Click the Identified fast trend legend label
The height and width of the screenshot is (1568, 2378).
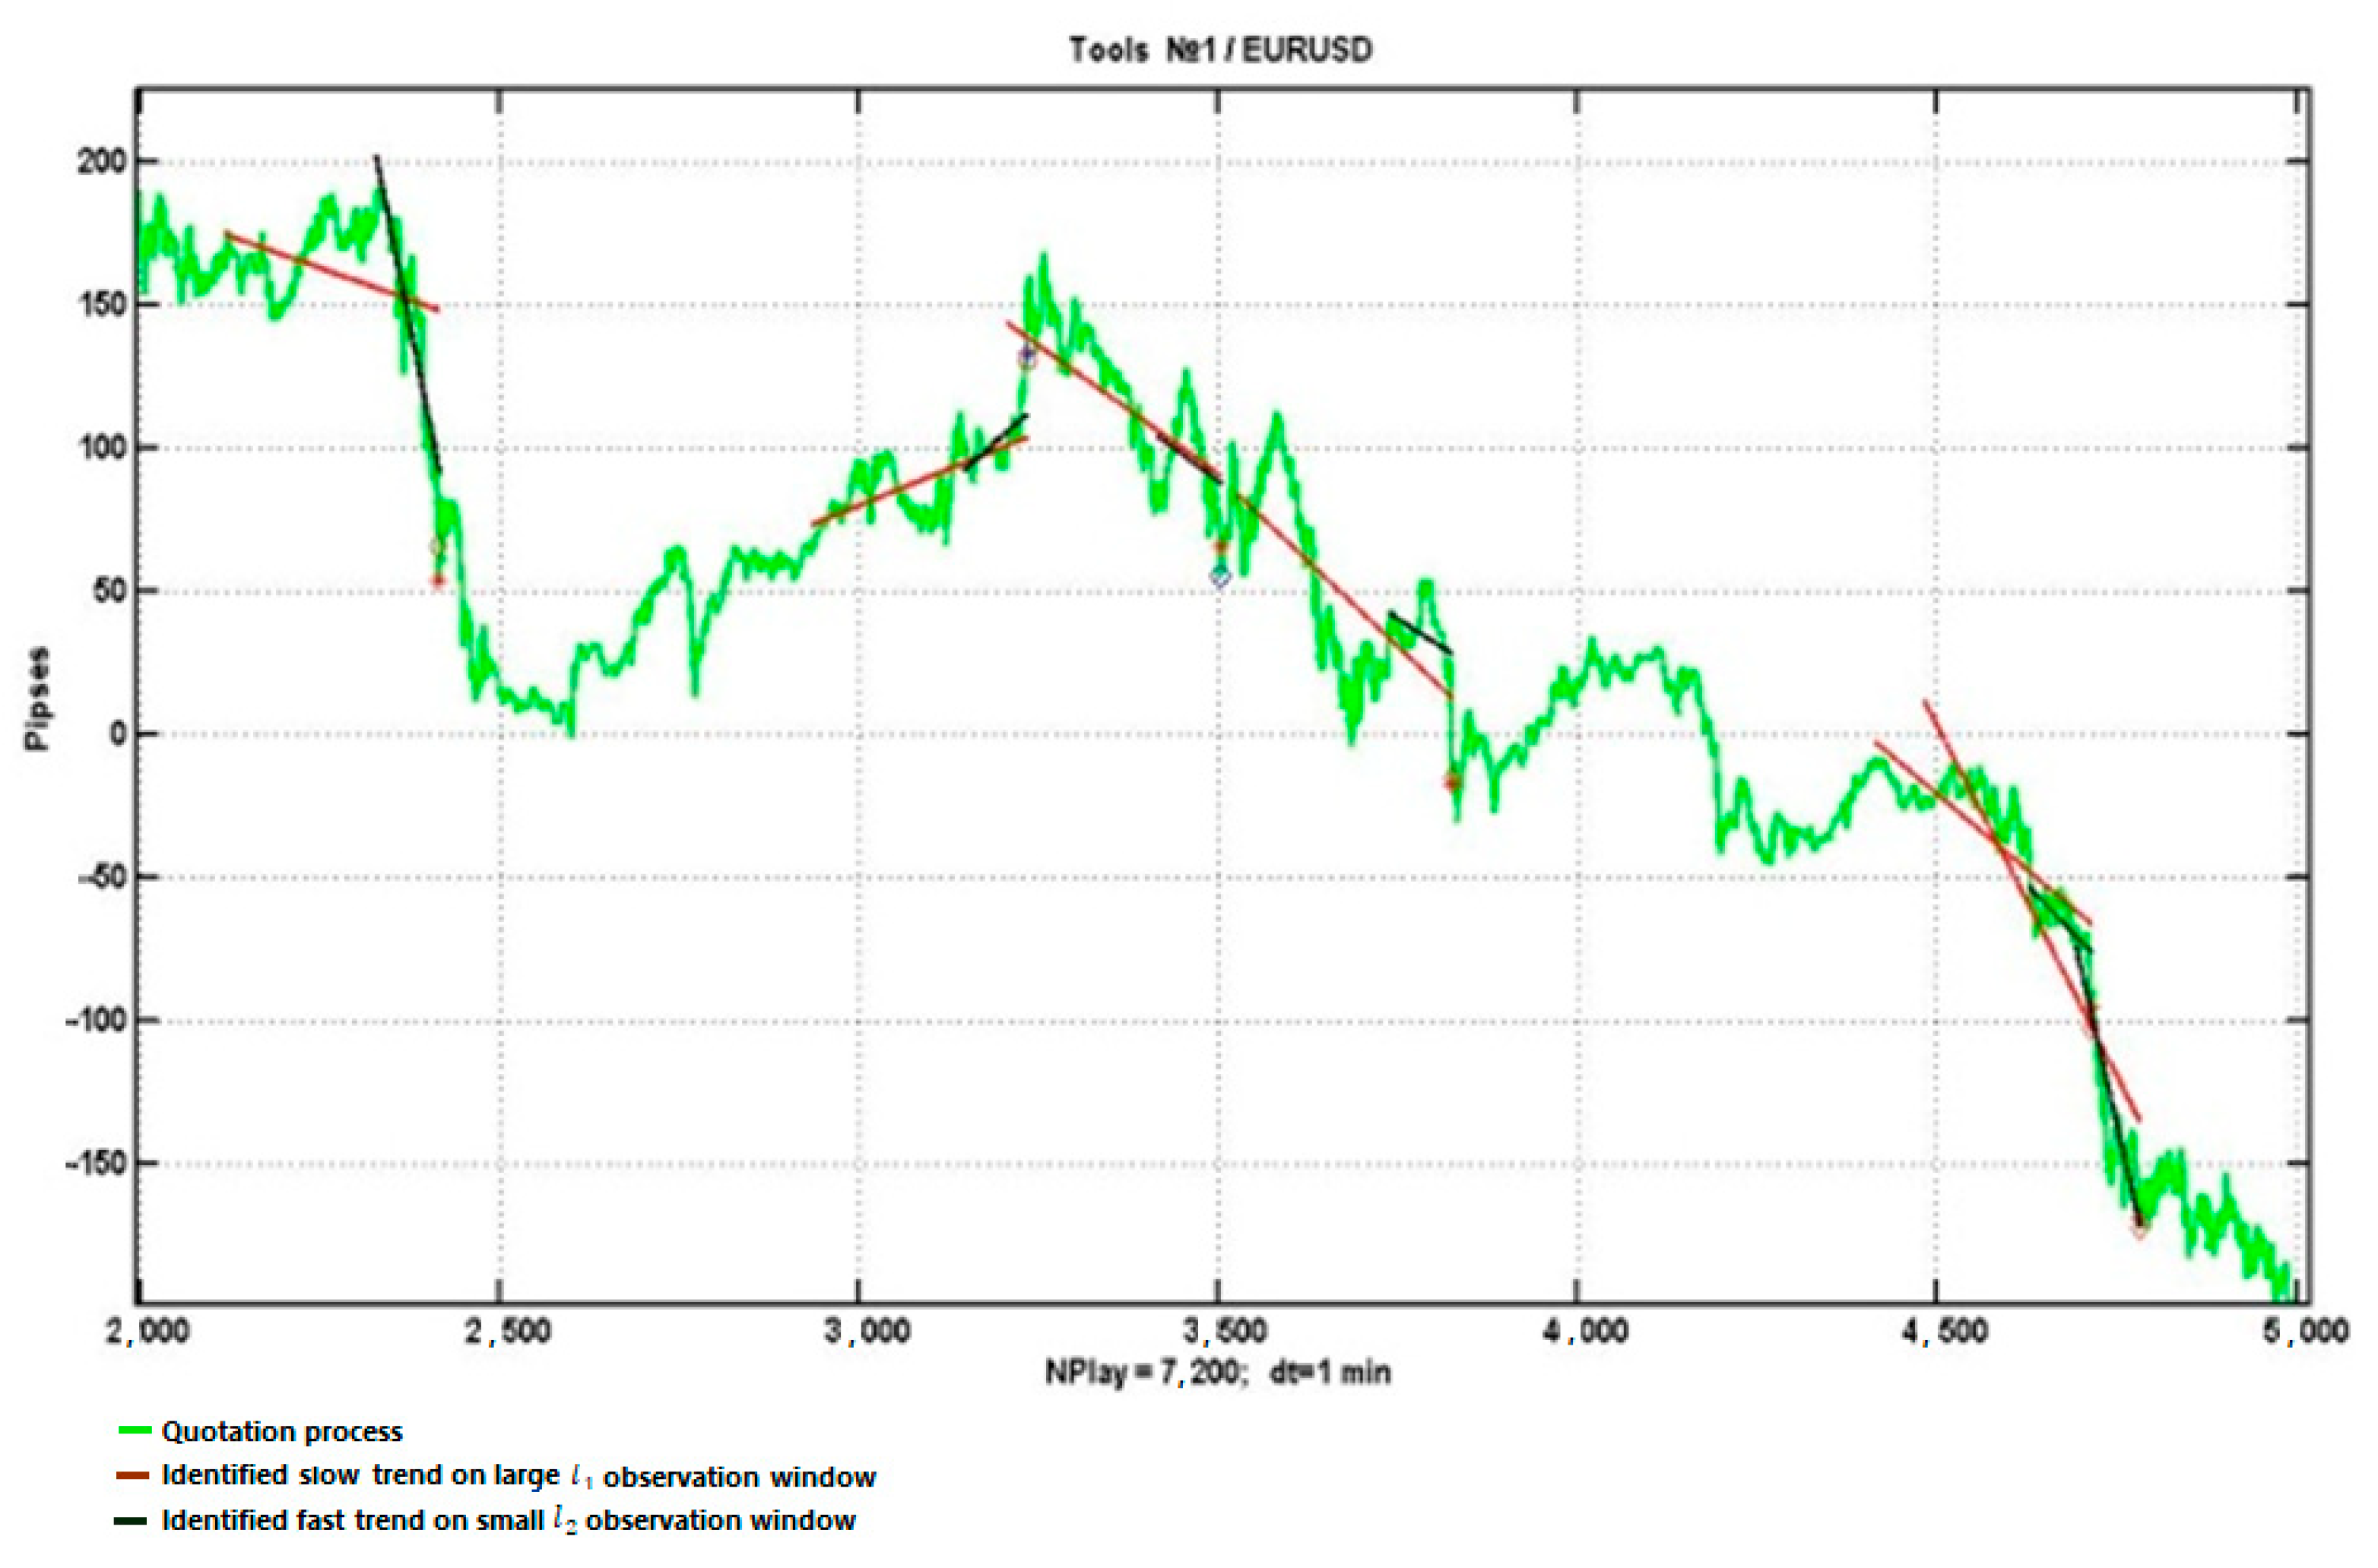pos(508,1521)
